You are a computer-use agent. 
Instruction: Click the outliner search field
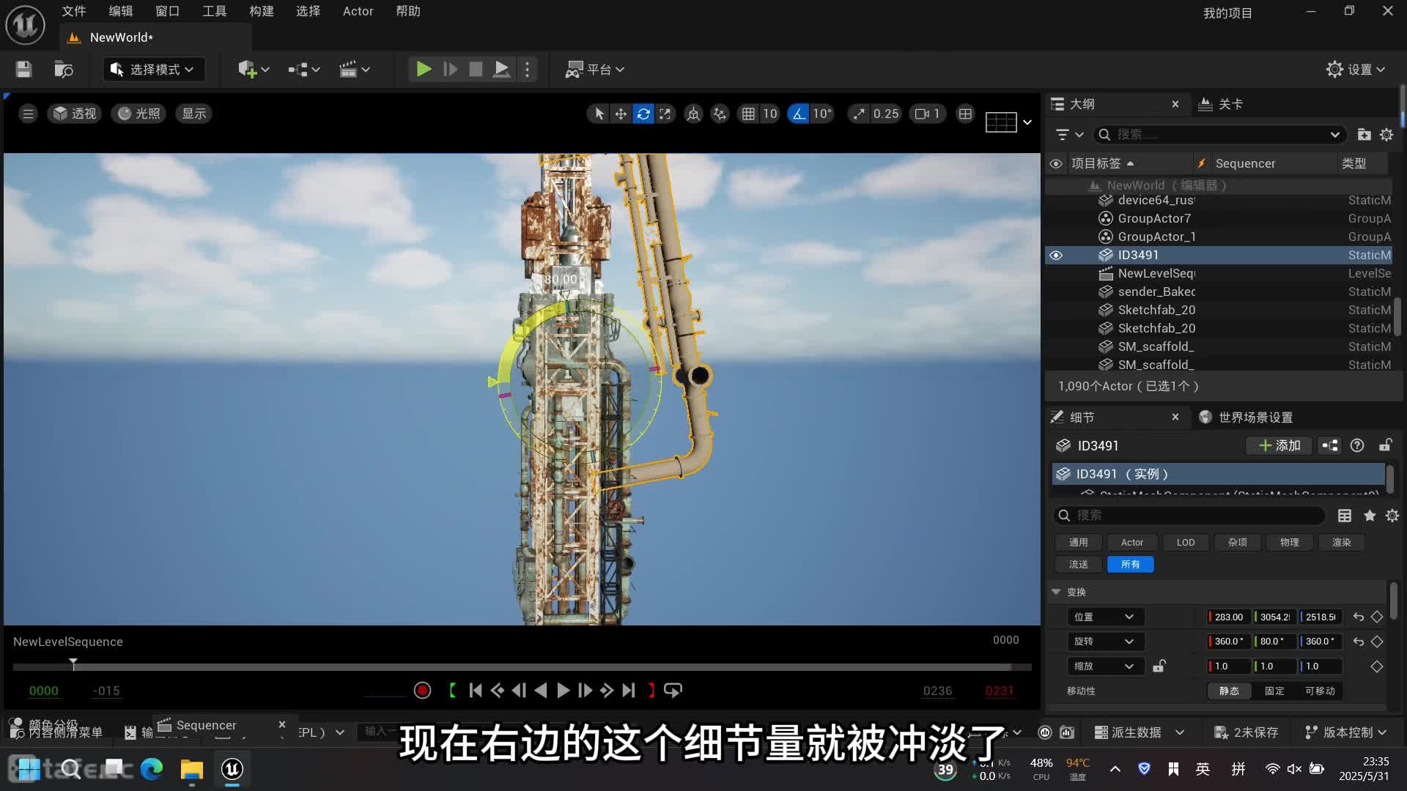[x=1220, y=135]
